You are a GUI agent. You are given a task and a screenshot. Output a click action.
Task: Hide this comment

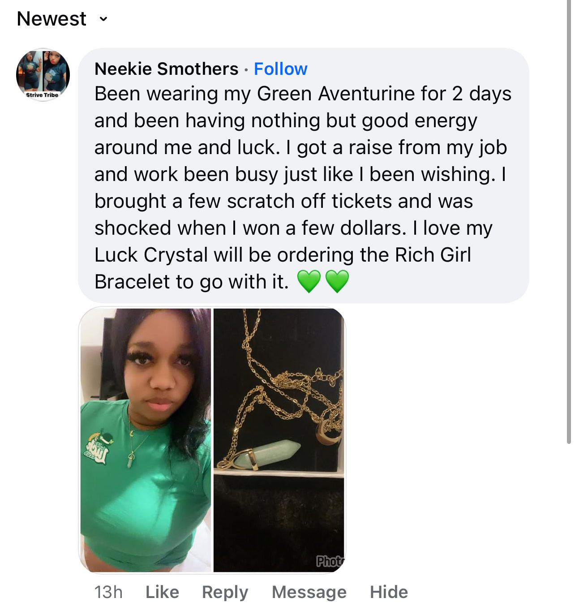click(x=389, y=592)
